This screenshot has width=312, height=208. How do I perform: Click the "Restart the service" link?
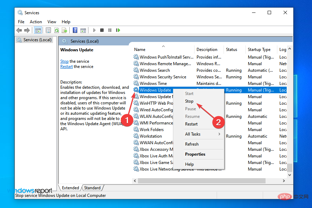click(x=66, y=66)
